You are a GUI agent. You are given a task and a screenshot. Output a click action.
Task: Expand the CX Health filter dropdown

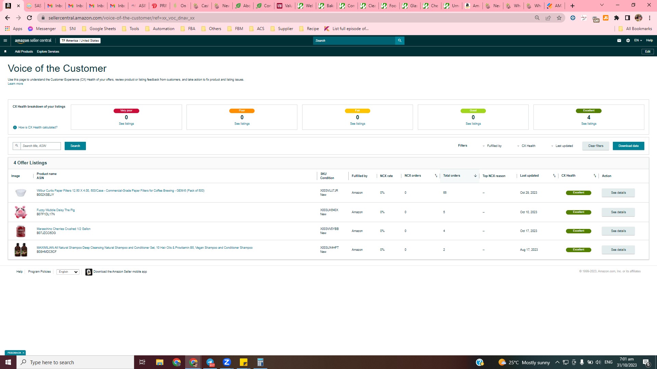(526, 146)
